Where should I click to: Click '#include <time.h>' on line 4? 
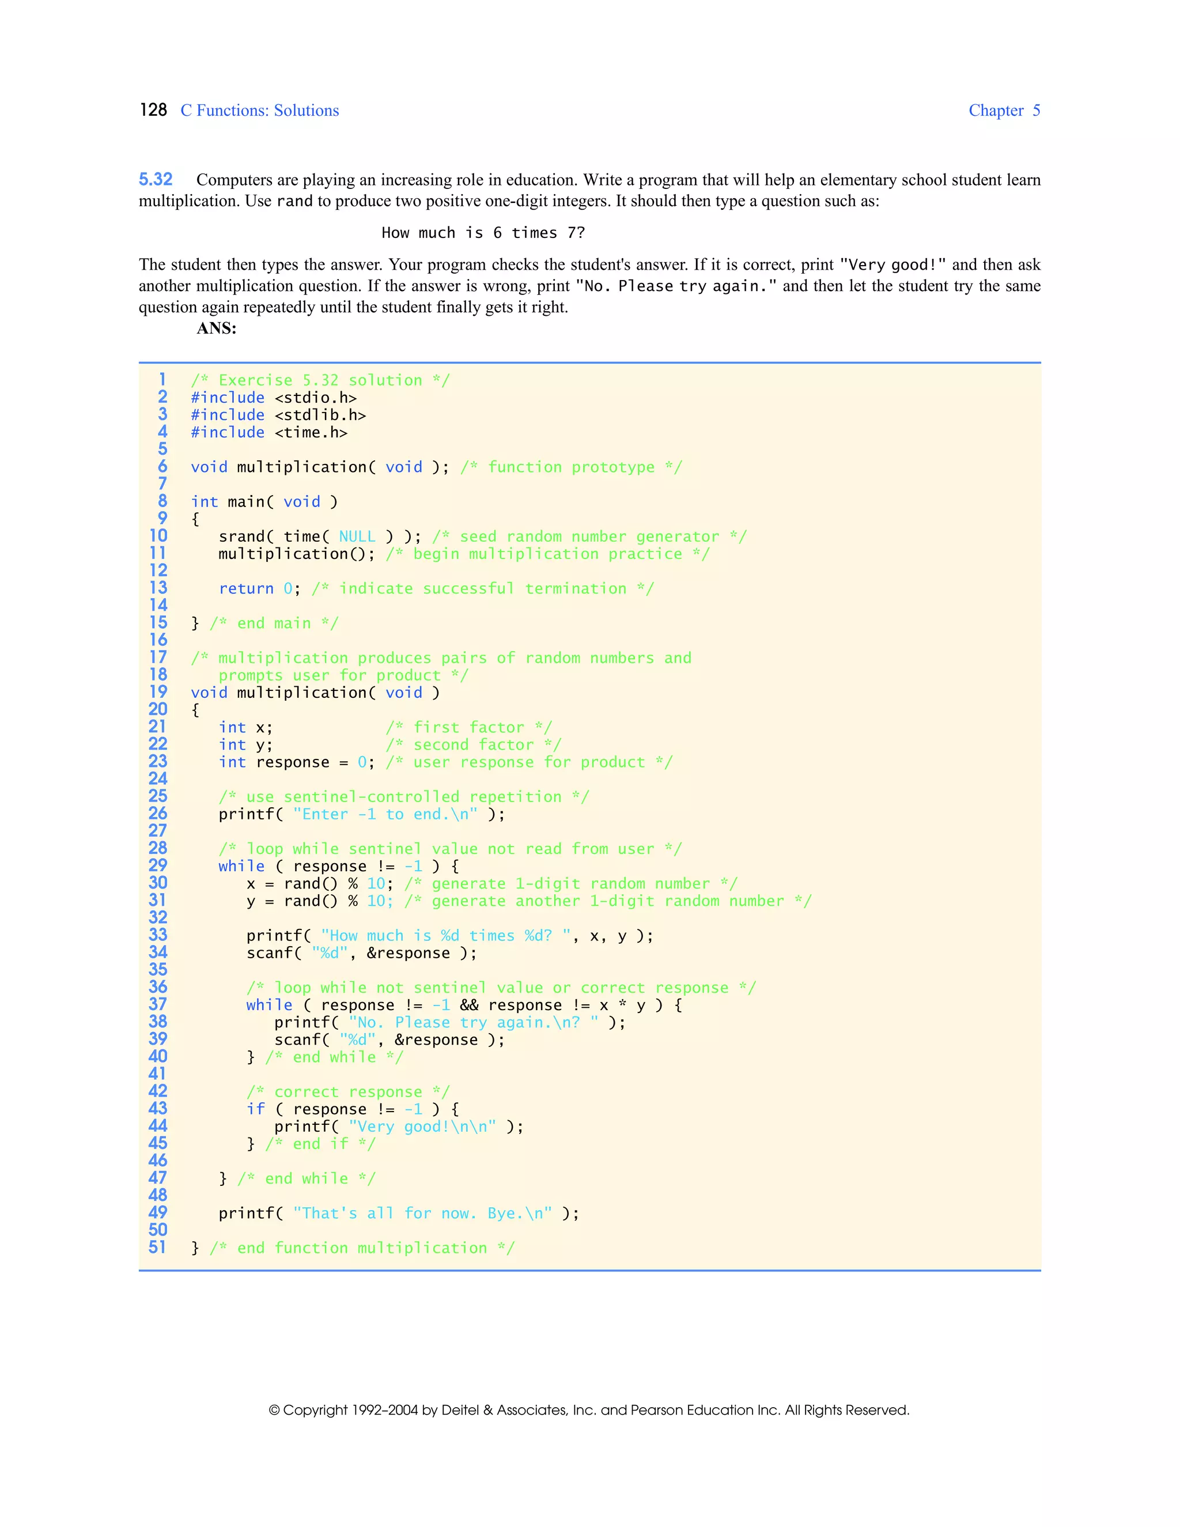click(x=269, y=433)
